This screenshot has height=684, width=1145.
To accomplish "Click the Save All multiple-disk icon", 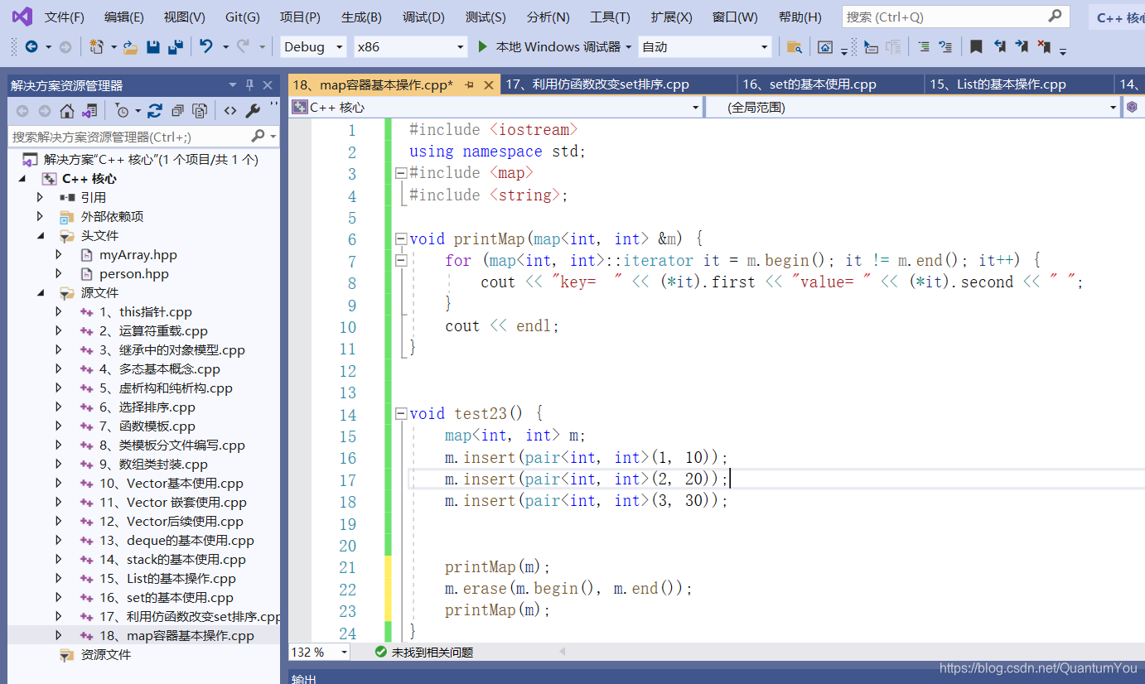I will pyautogui.click(x=175, y=47).
